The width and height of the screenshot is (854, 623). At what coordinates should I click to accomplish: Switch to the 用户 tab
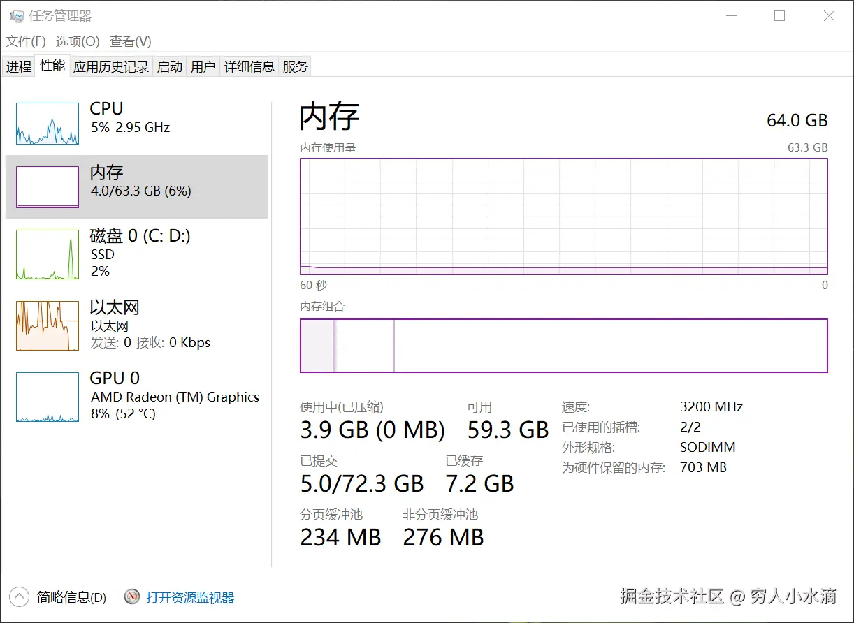[x=203, y=67]
